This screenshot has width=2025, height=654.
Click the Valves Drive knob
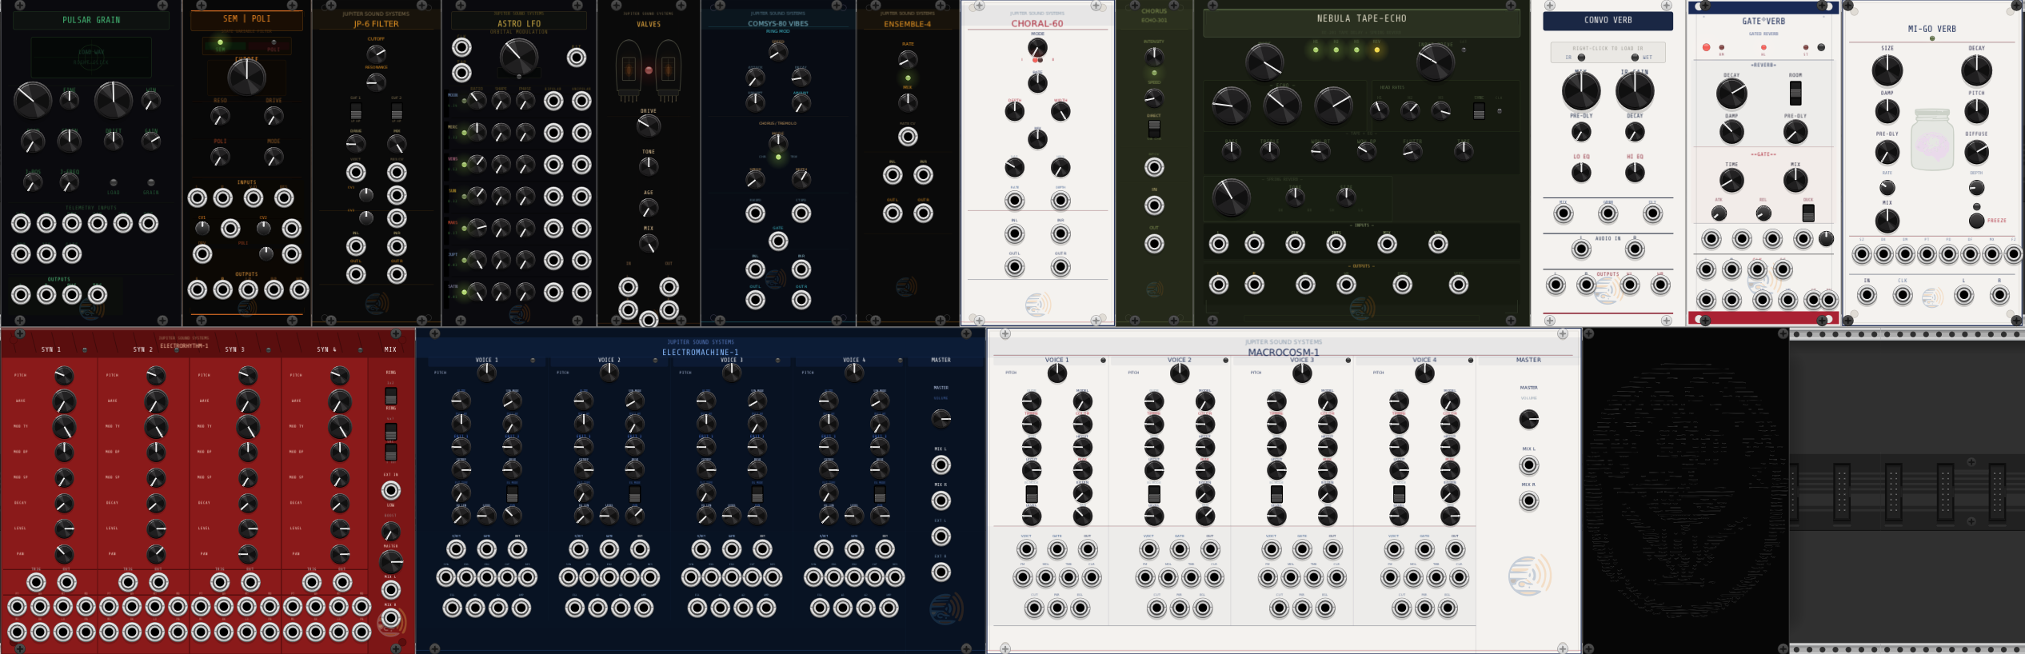tap(649, 126)
